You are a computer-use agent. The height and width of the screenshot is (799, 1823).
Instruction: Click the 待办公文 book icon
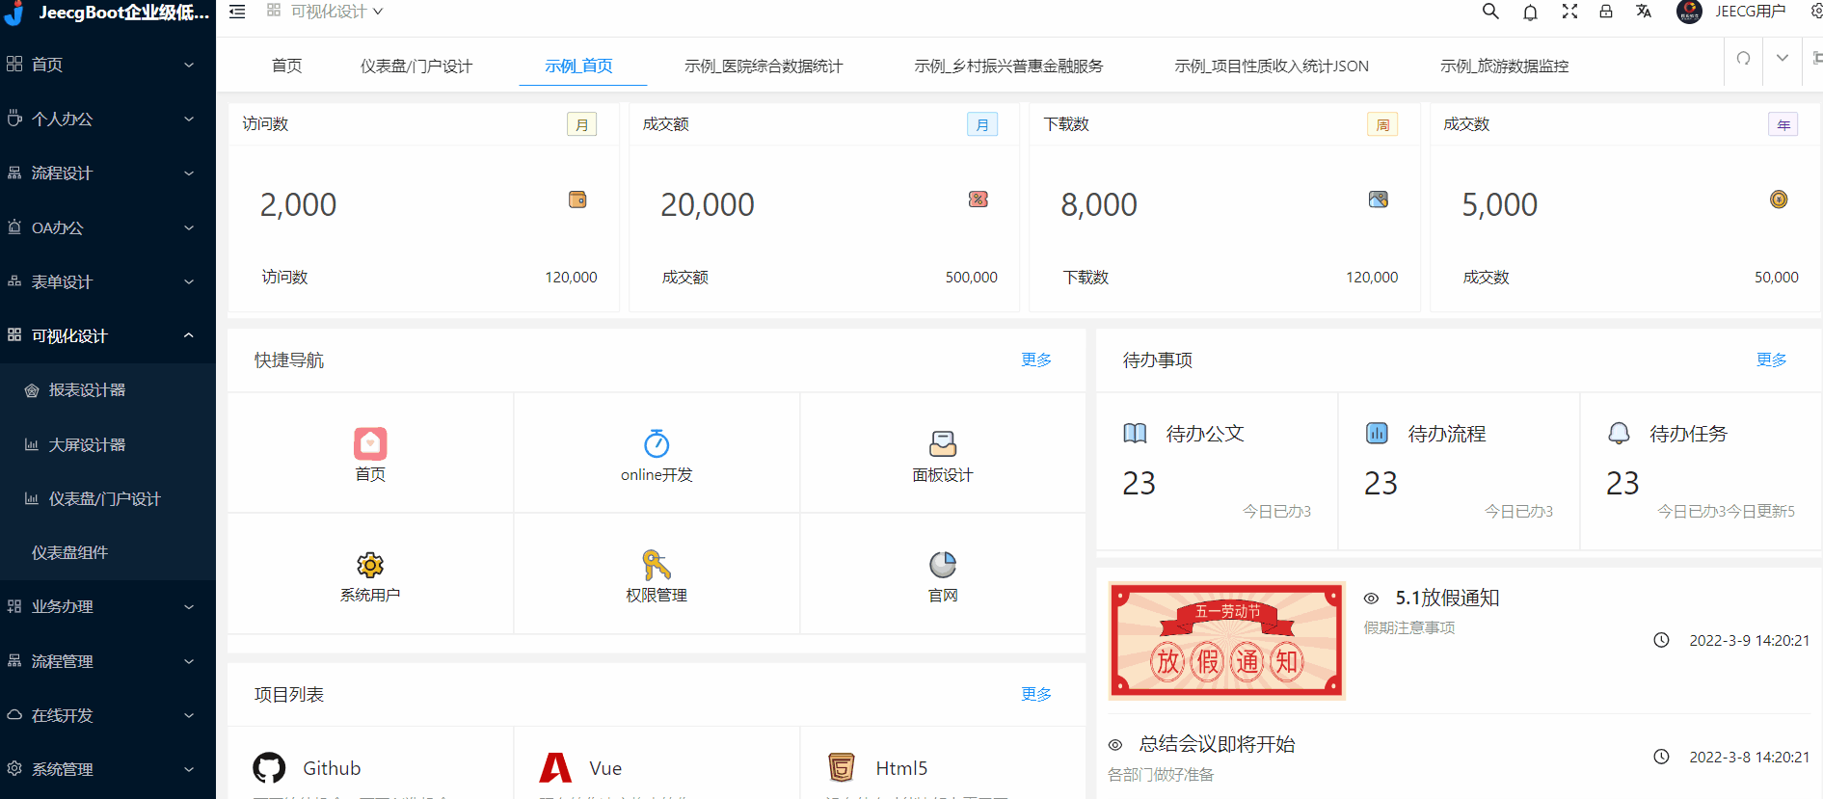pos(1135,434)
